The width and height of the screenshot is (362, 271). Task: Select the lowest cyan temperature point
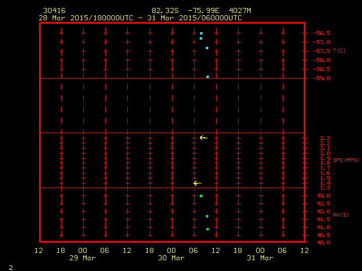point(208,77)
